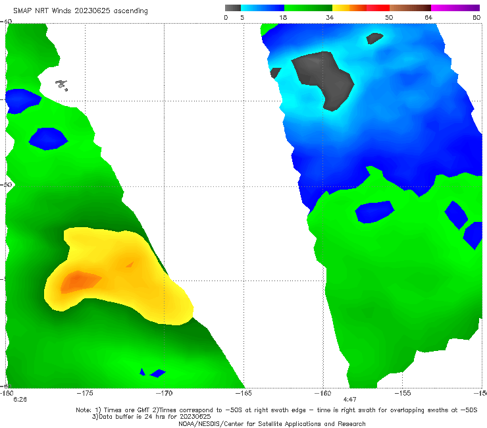The width and height of the screenshot is (487, 428).
Task: Click the large orange wind maximum core
Action: (x=80, y=282)
